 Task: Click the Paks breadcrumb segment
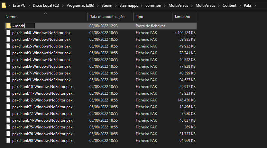coord(248,5)
